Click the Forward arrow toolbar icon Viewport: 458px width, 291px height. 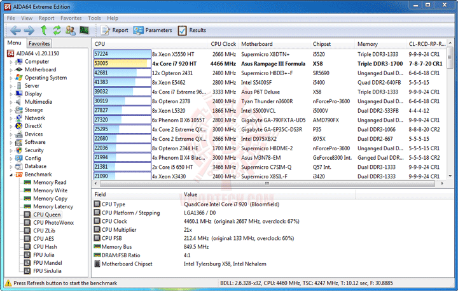pyautogui.click(x=29, y=30)
